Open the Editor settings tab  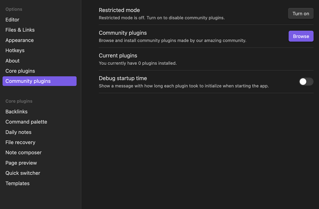(40, 20)
